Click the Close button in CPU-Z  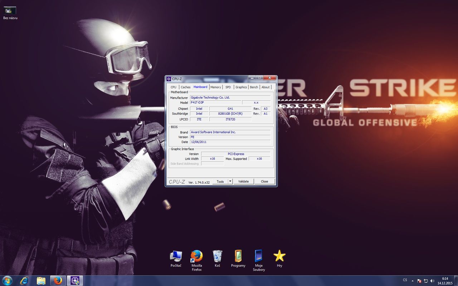264,181
